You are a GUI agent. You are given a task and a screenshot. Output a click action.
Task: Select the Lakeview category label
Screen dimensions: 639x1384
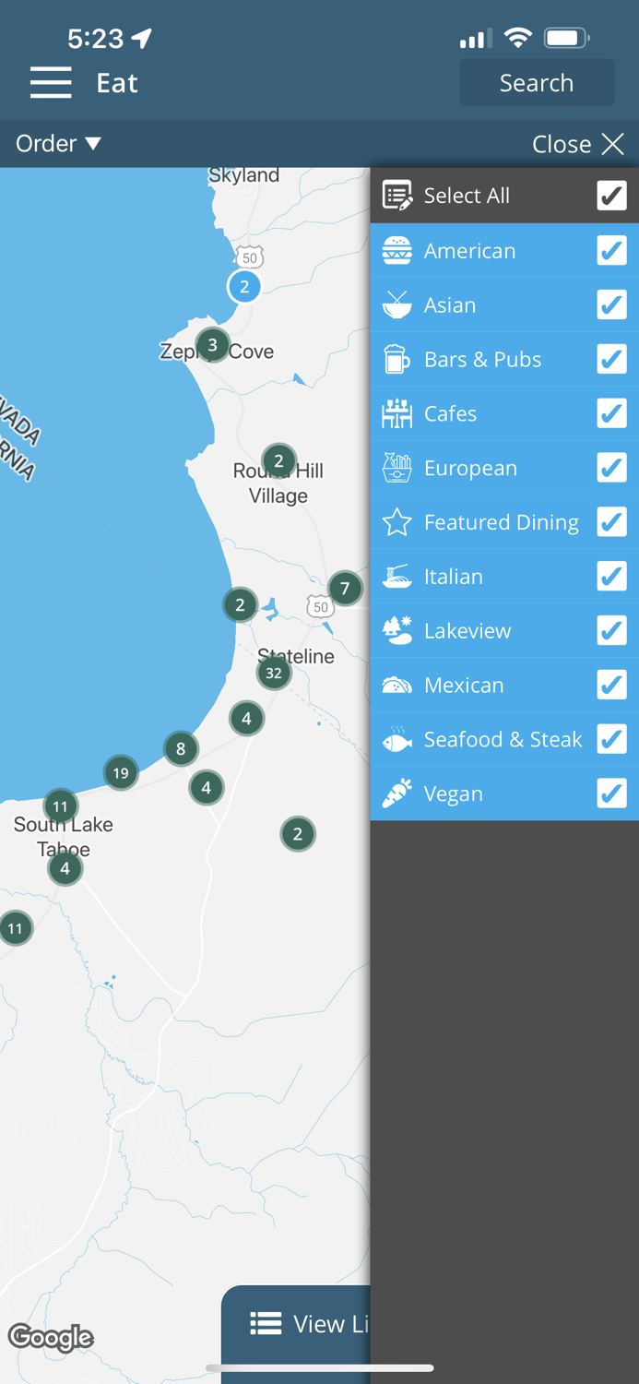coord(467,631)
